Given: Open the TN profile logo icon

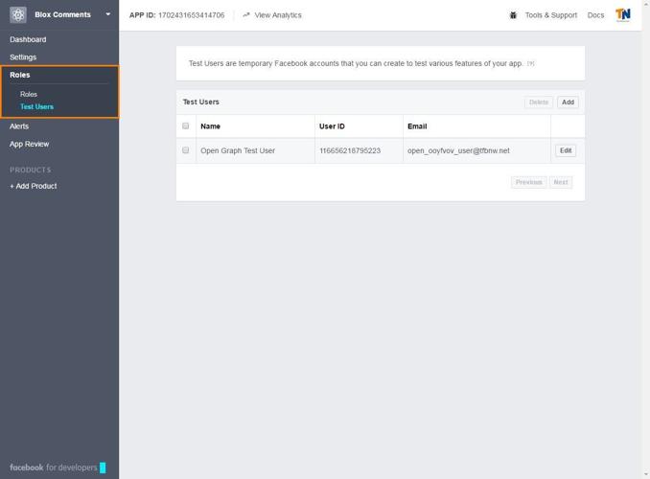Looking at the screenshot, I should coord(623,15).
